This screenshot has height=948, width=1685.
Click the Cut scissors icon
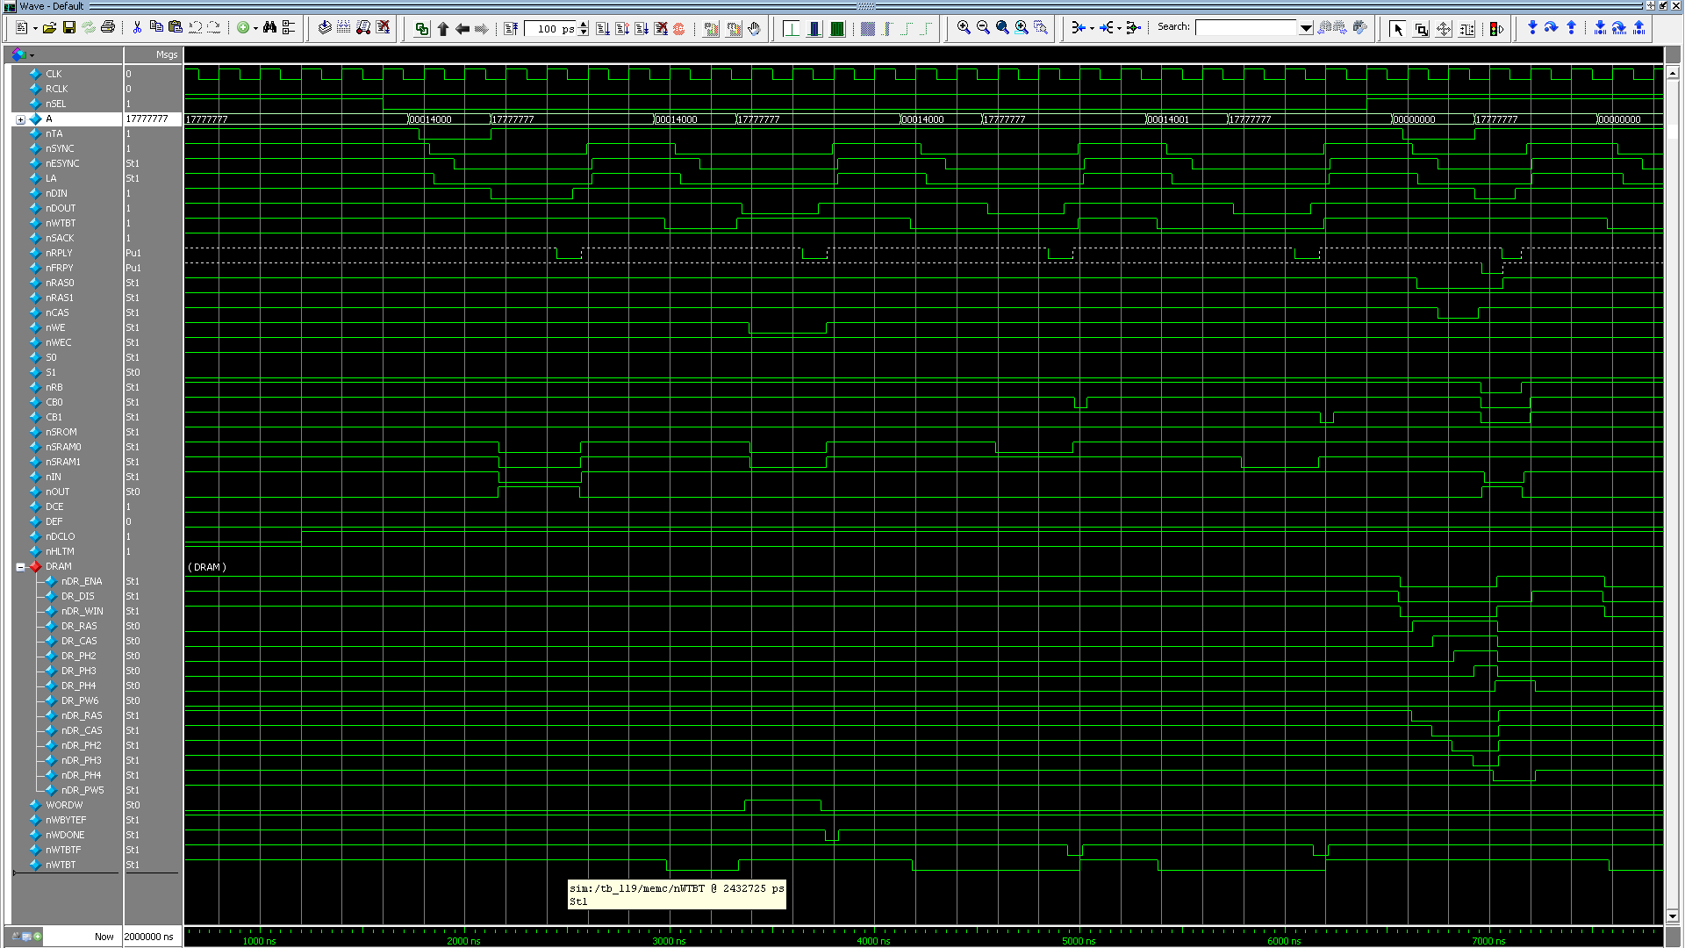coord(137,28)
